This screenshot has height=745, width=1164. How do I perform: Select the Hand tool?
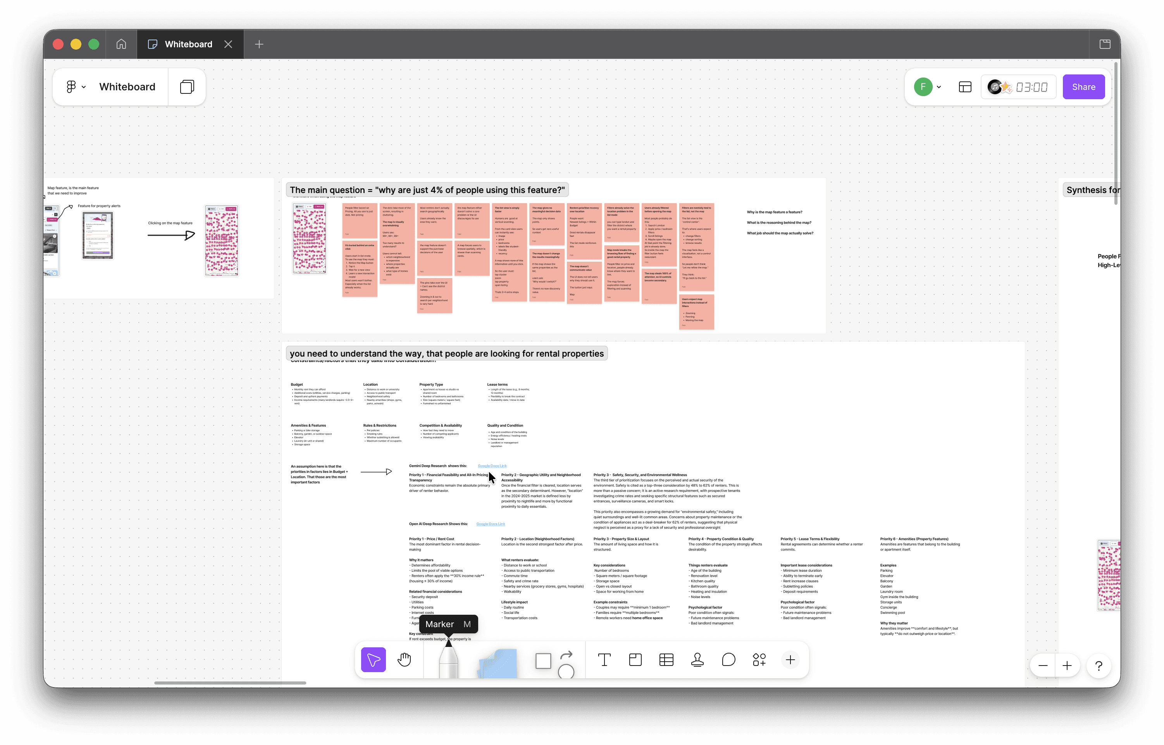click(404, 659)
